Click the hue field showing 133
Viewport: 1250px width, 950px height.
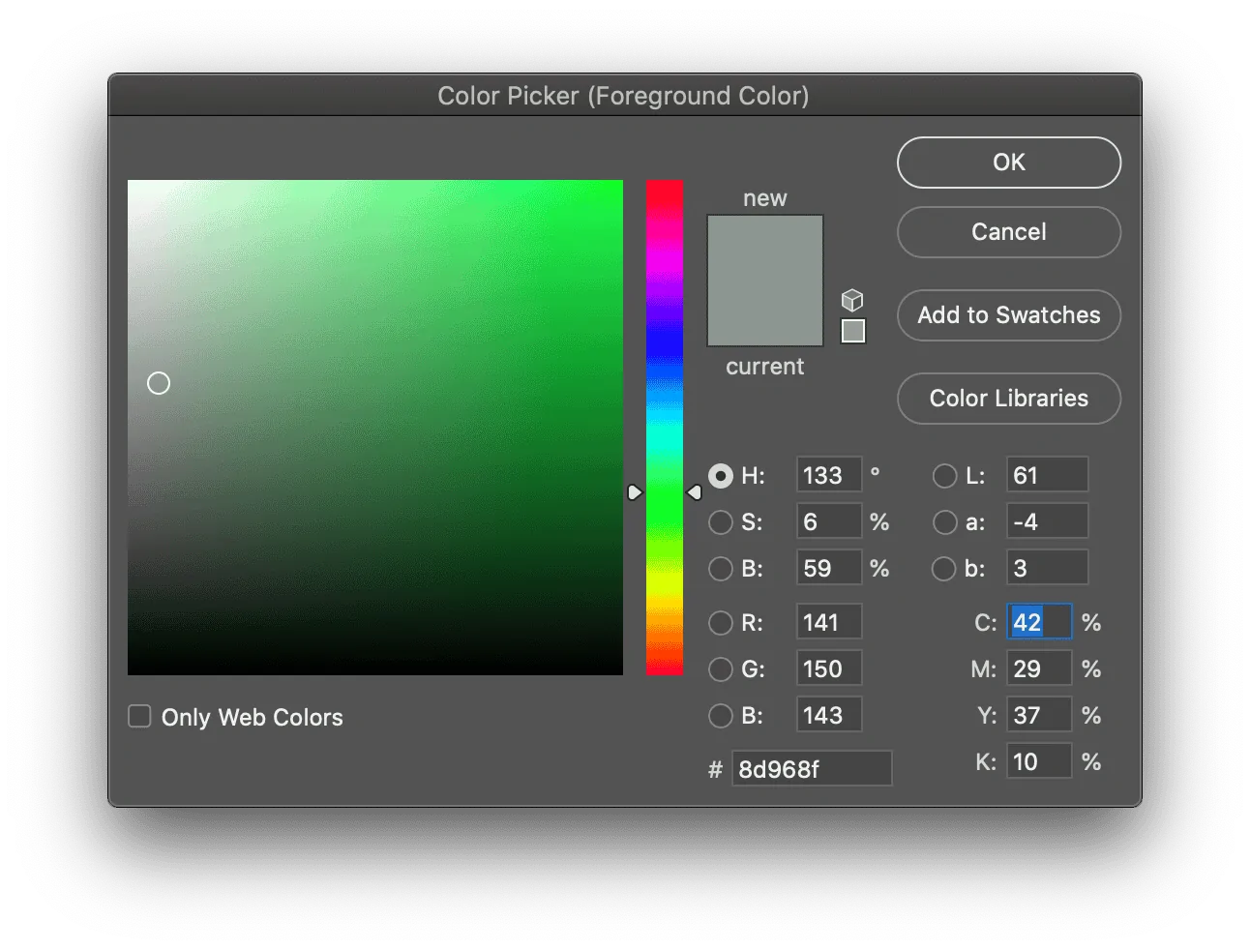829,475
